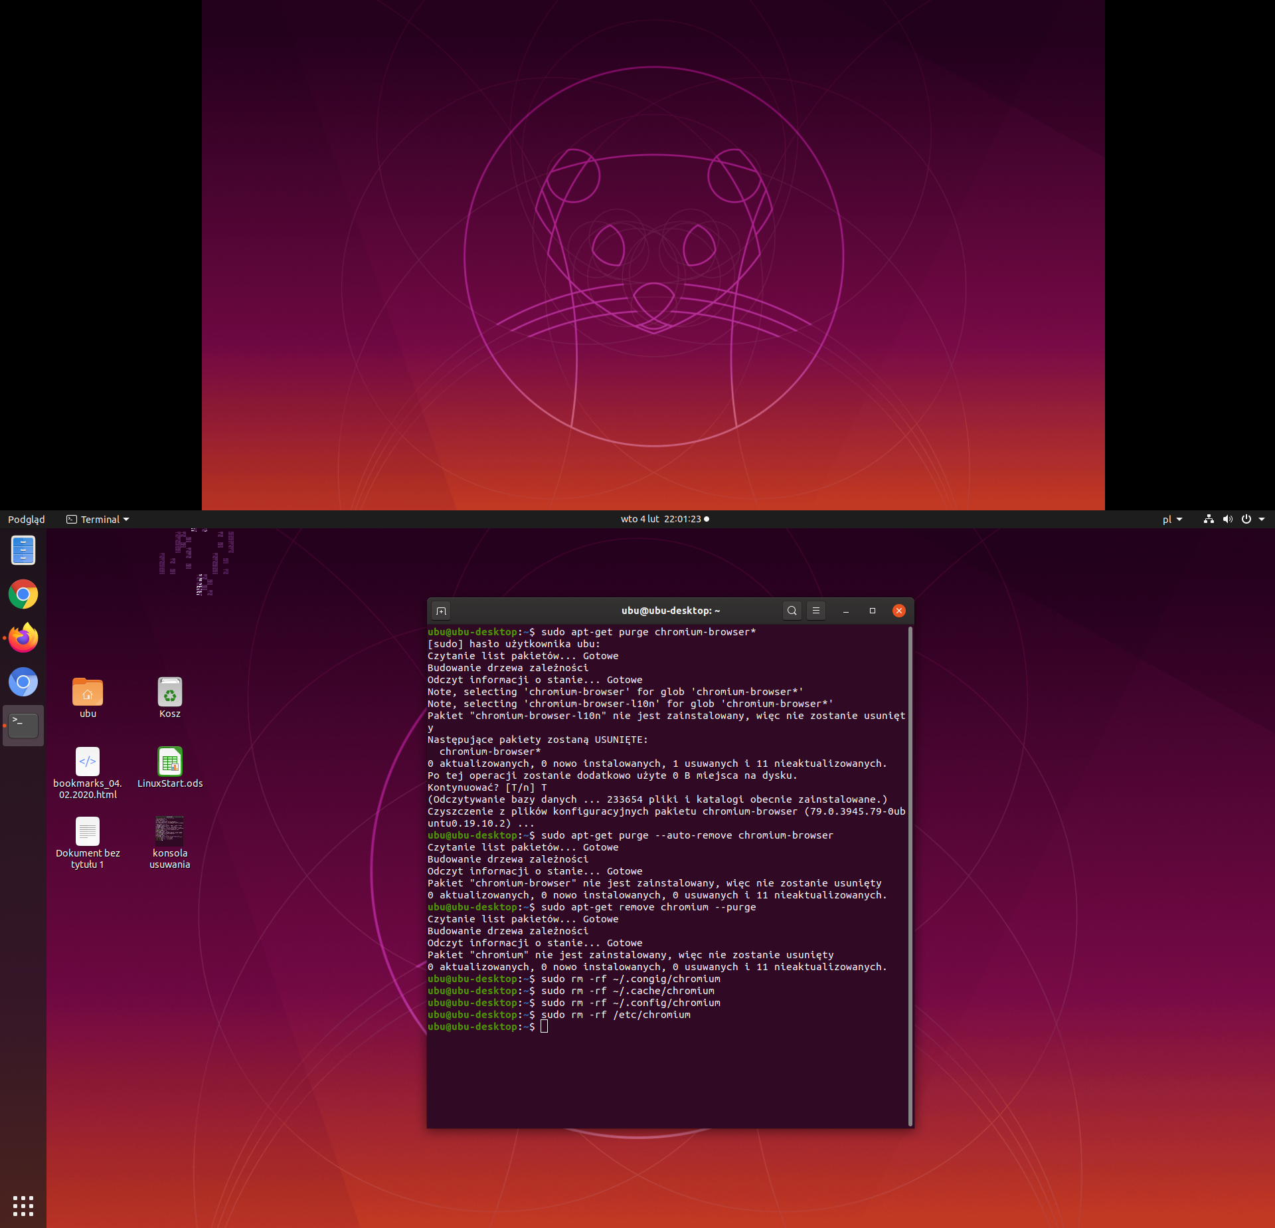Click the '--auto-remove chromium-browser' purge command
This screenshot has height=1228, width=1275.
(687, 835)
